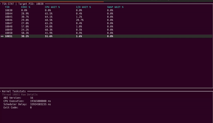
Task: Click the 41.9% CPU wait value
Action: [x=49, y=33]
